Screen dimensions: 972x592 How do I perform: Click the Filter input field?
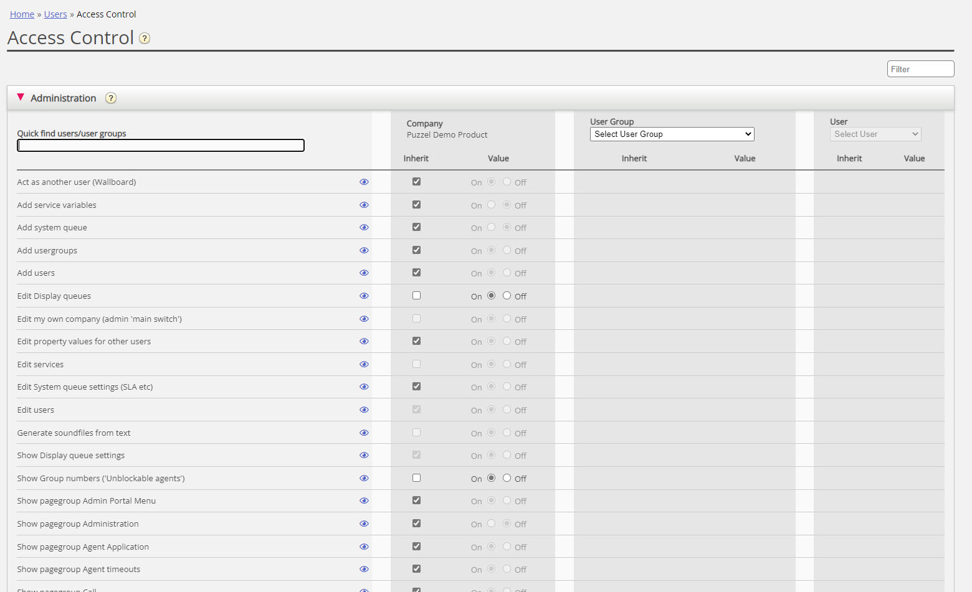[920, 69]
